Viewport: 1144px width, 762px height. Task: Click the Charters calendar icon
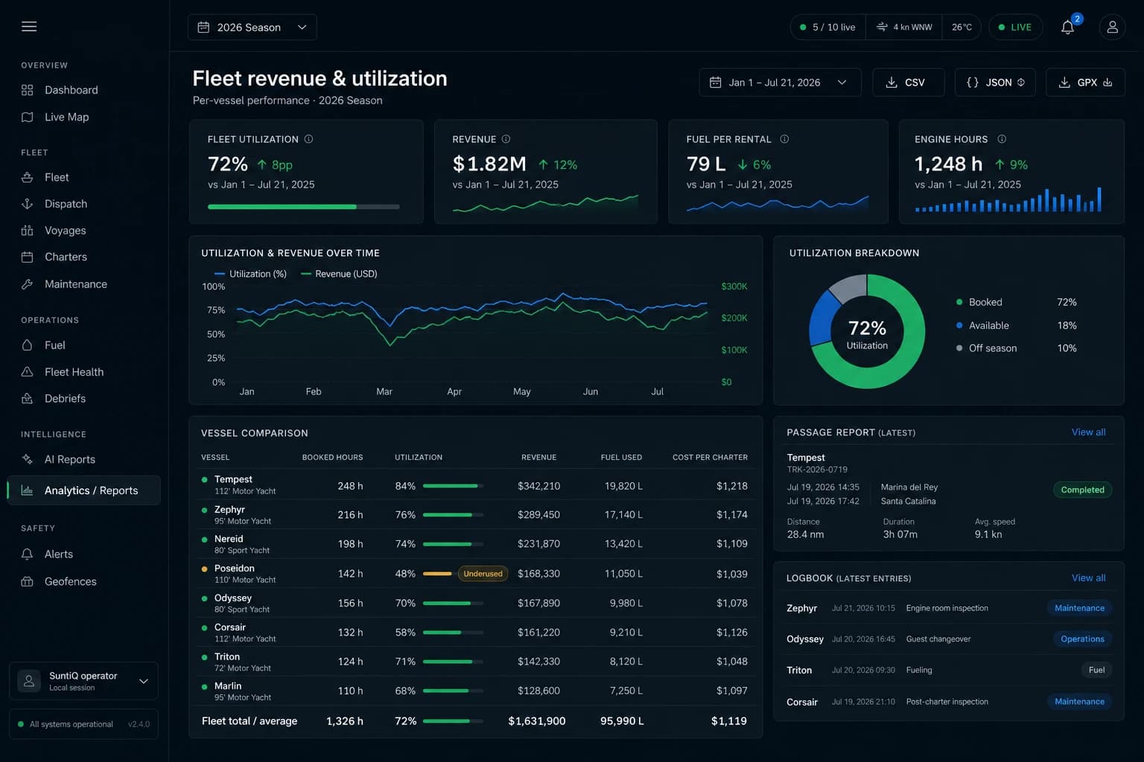point(28,257)
